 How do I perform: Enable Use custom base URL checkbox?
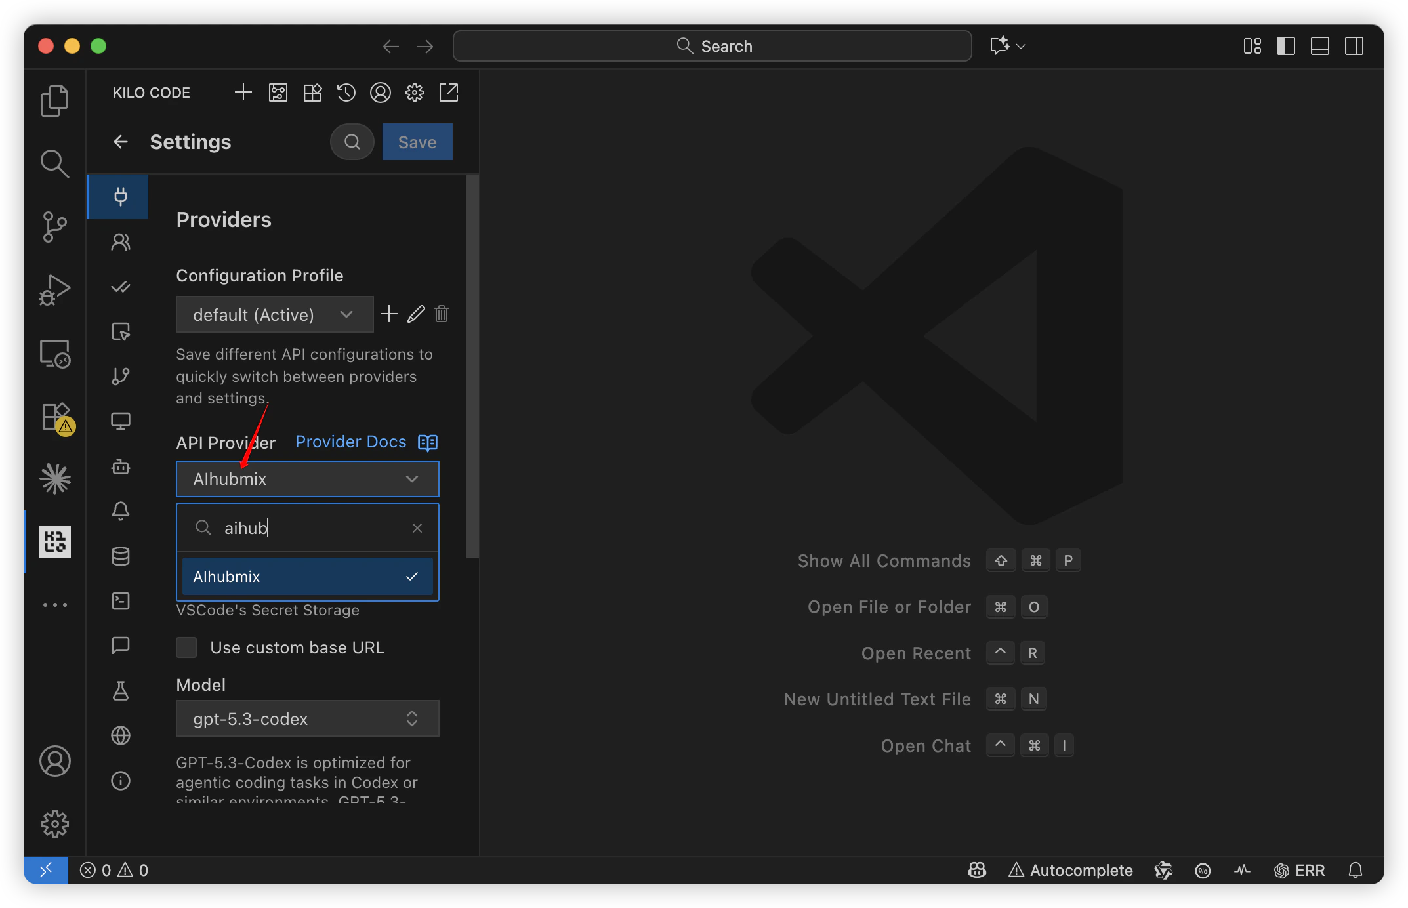click(x=187, y=648)
